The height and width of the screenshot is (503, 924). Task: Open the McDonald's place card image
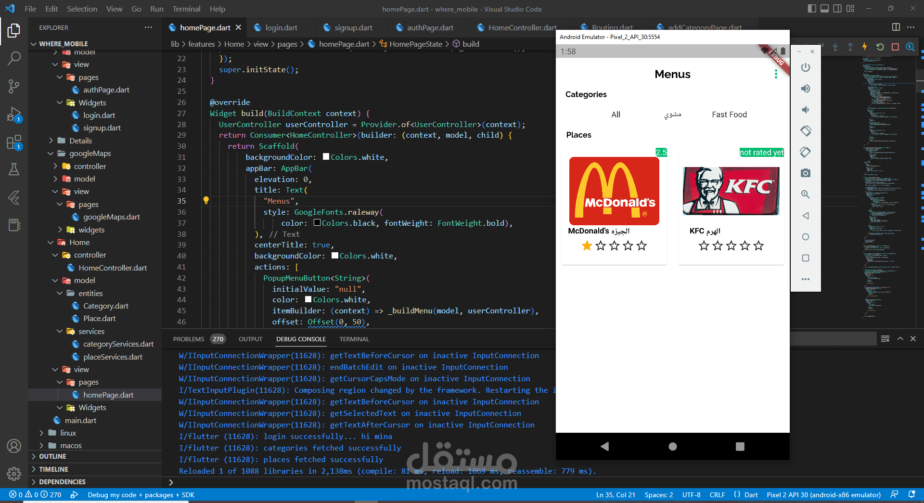pos(614,191)
